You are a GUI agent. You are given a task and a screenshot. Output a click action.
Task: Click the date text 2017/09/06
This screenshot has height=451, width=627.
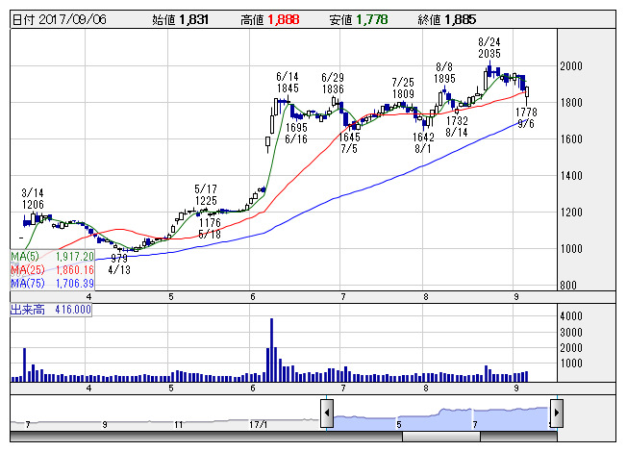(72, 19)
